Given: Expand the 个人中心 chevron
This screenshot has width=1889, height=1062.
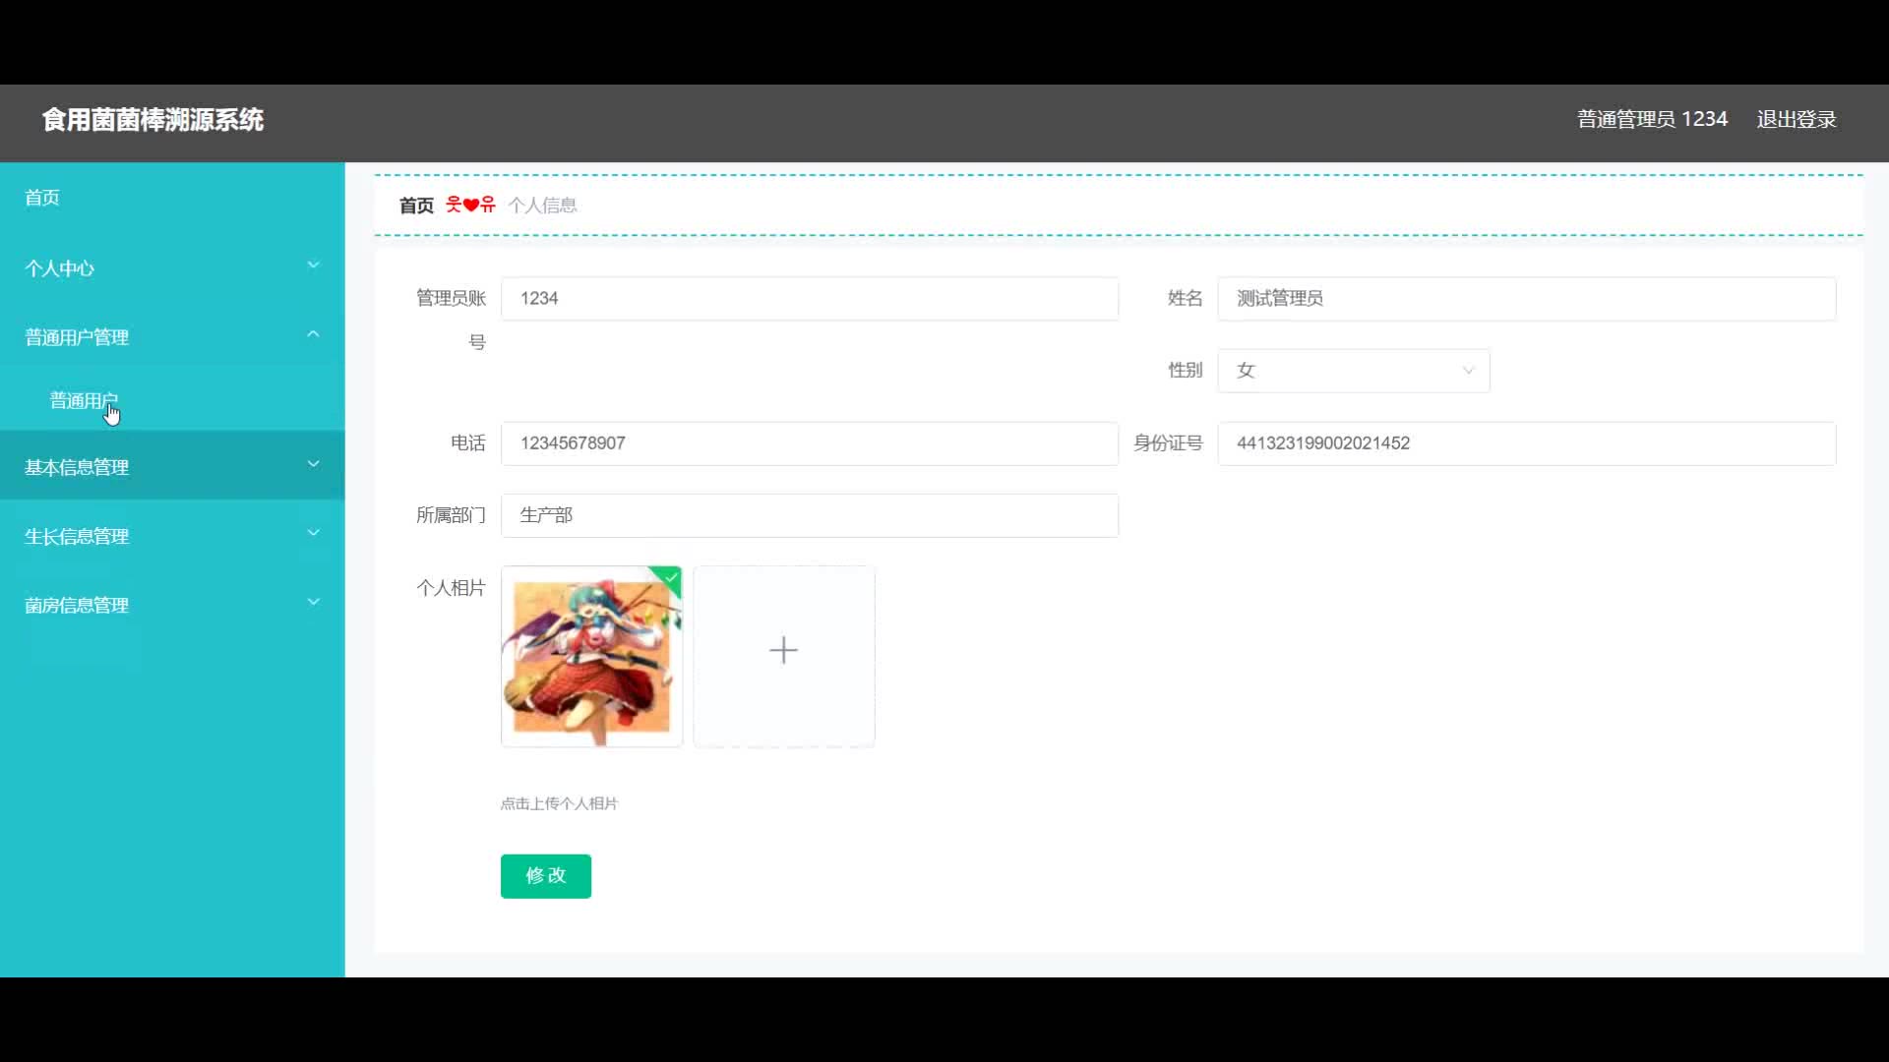Looking at the screenshot, I should click(313, 265).
